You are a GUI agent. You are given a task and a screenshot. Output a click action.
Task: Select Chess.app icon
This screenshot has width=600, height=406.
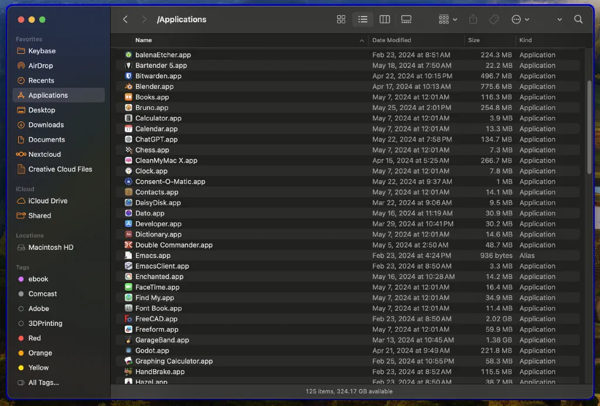pyautogui.click(x=128, y=150)
